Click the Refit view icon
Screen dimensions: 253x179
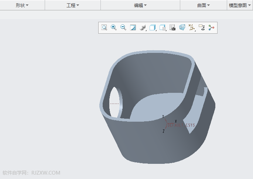coord(104,28)
